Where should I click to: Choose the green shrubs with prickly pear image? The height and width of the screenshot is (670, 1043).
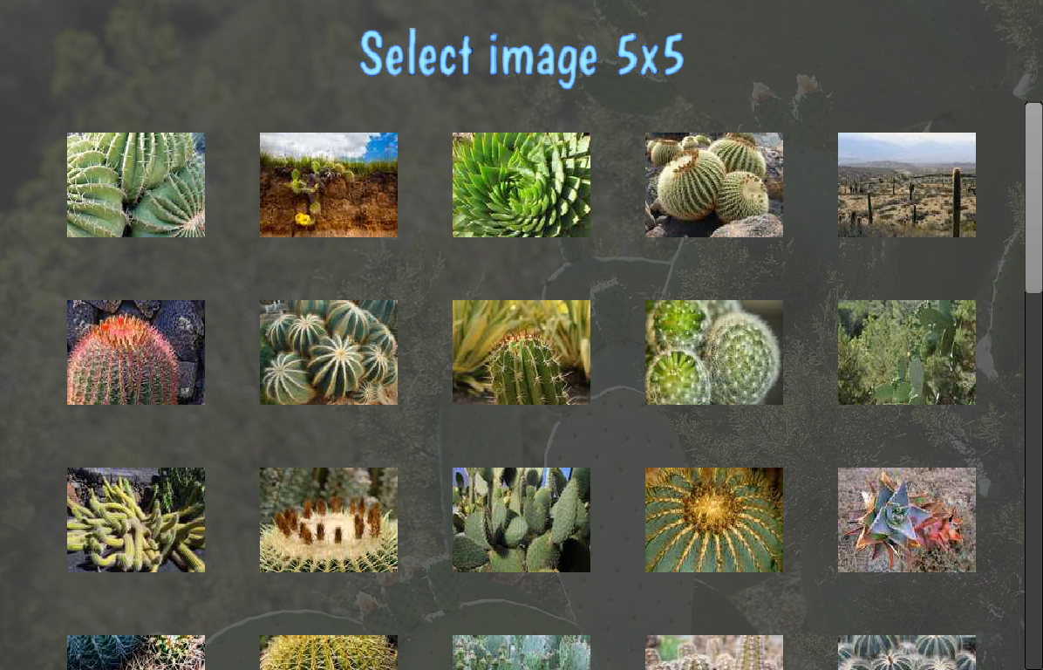(907, 352)
